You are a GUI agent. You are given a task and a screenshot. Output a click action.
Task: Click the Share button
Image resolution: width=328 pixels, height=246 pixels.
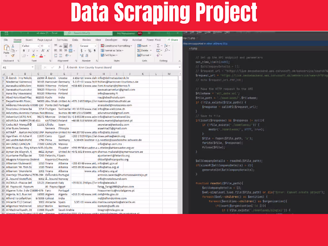coord(173,40)
